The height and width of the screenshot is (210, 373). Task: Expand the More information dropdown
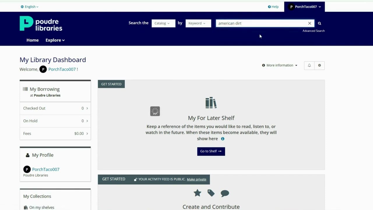point(280,65)
